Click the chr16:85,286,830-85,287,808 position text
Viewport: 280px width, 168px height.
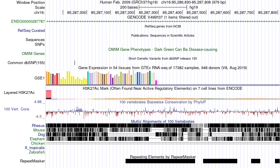coord(193,2)
